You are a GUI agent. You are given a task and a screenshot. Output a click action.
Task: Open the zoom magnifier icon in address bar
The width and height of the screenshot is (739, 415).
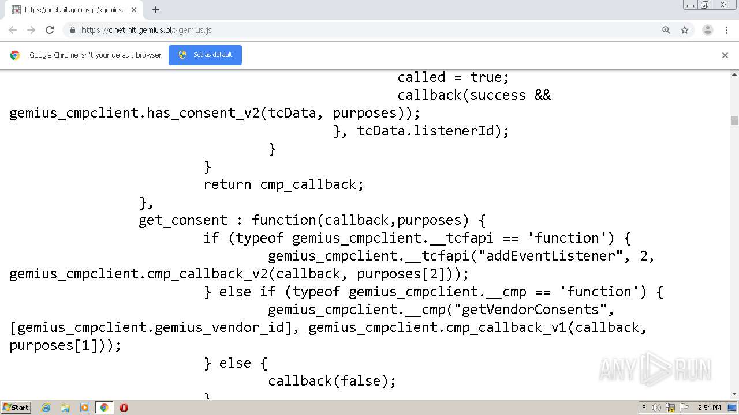tap(666, 30)
